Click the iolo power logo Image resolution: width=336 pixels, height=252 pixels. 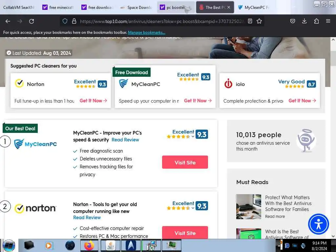(228, 84)
